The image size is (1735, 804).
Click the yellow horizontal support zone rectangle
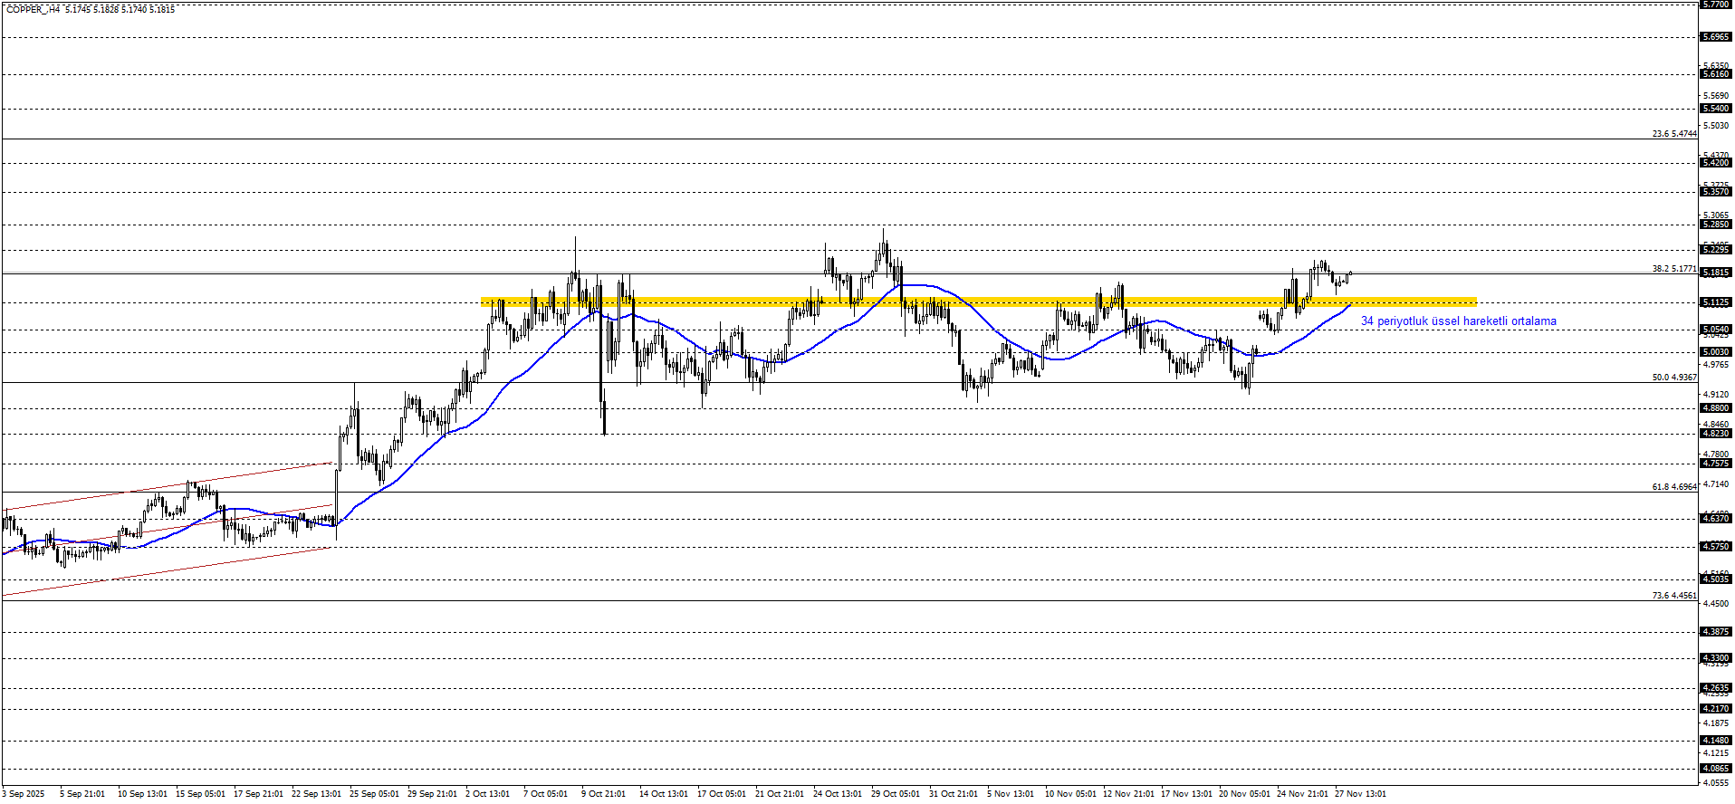tap(978, 301)
